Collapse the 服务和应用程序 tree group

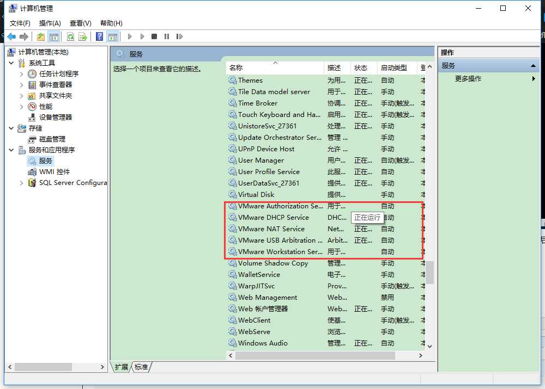click(x=11, y=150)
